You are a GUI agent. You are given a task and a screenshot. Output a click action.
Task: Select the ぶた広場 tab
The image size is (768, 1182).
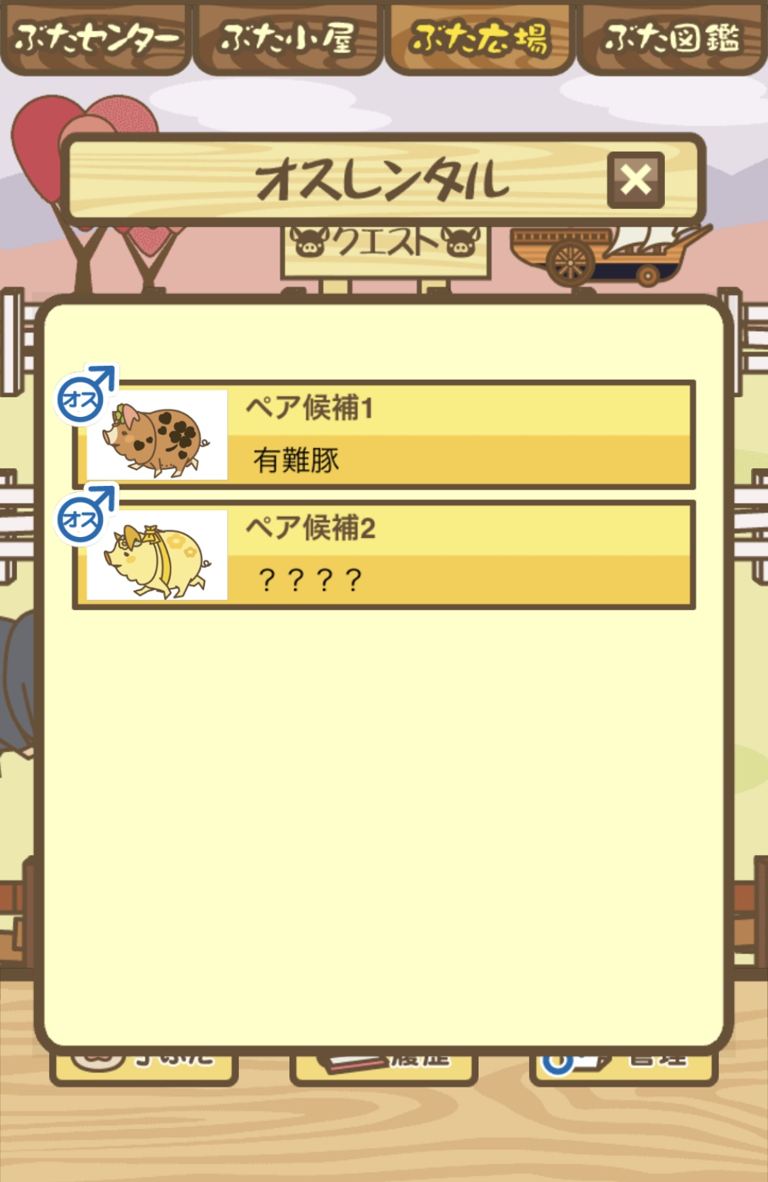[x=480, y=38]
